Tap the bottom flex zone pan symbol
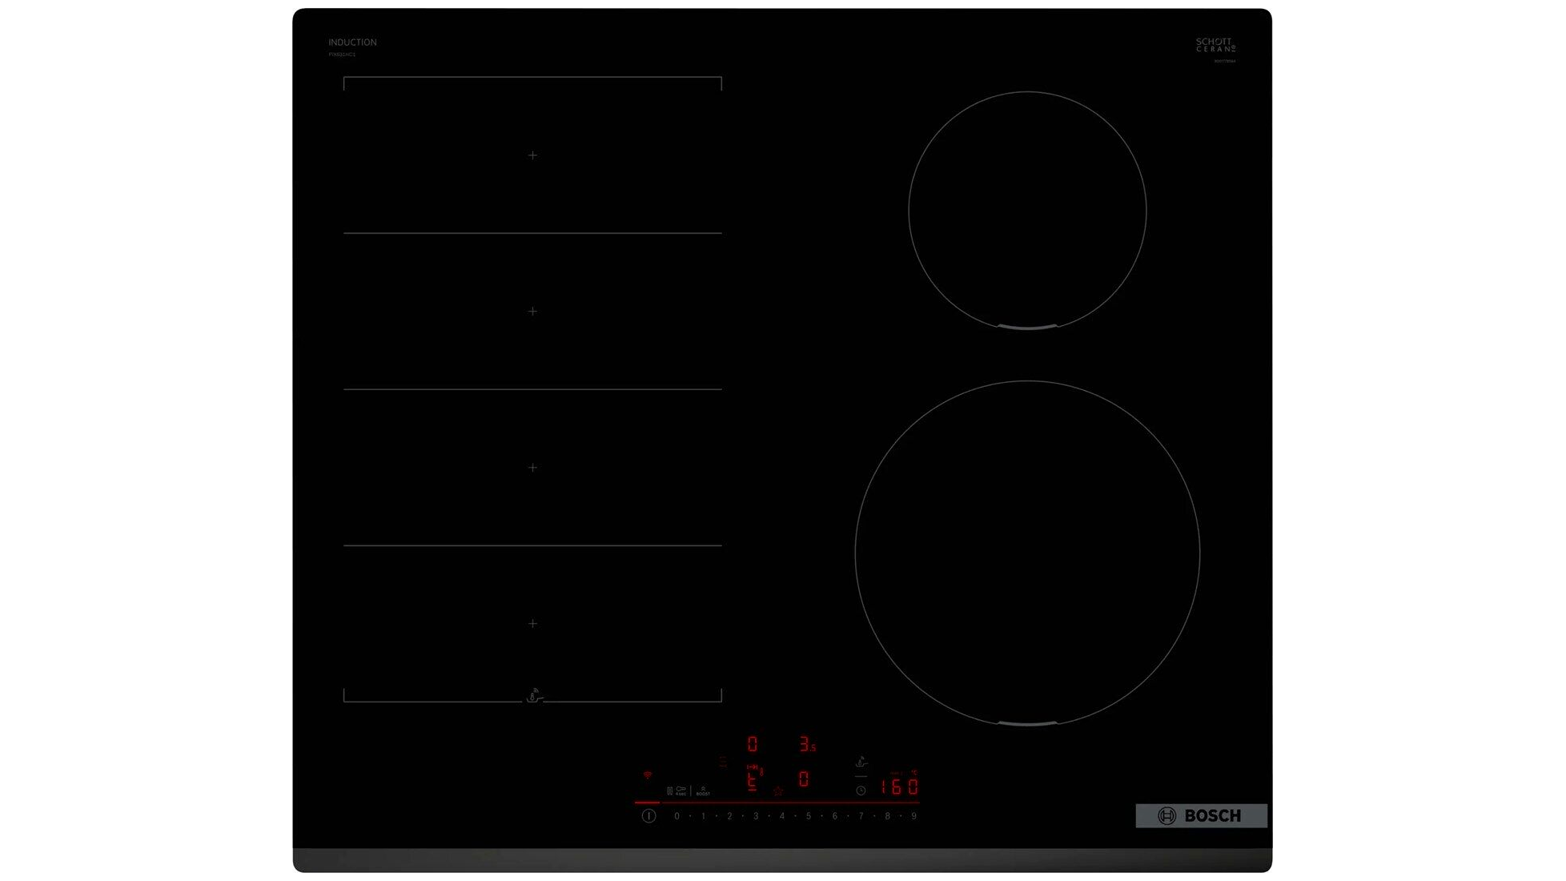This screenshot has width=1566, height=881. 534,695
